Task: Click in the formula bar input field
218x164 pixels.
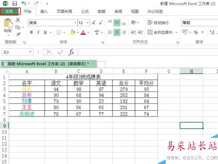Action: 148,52
